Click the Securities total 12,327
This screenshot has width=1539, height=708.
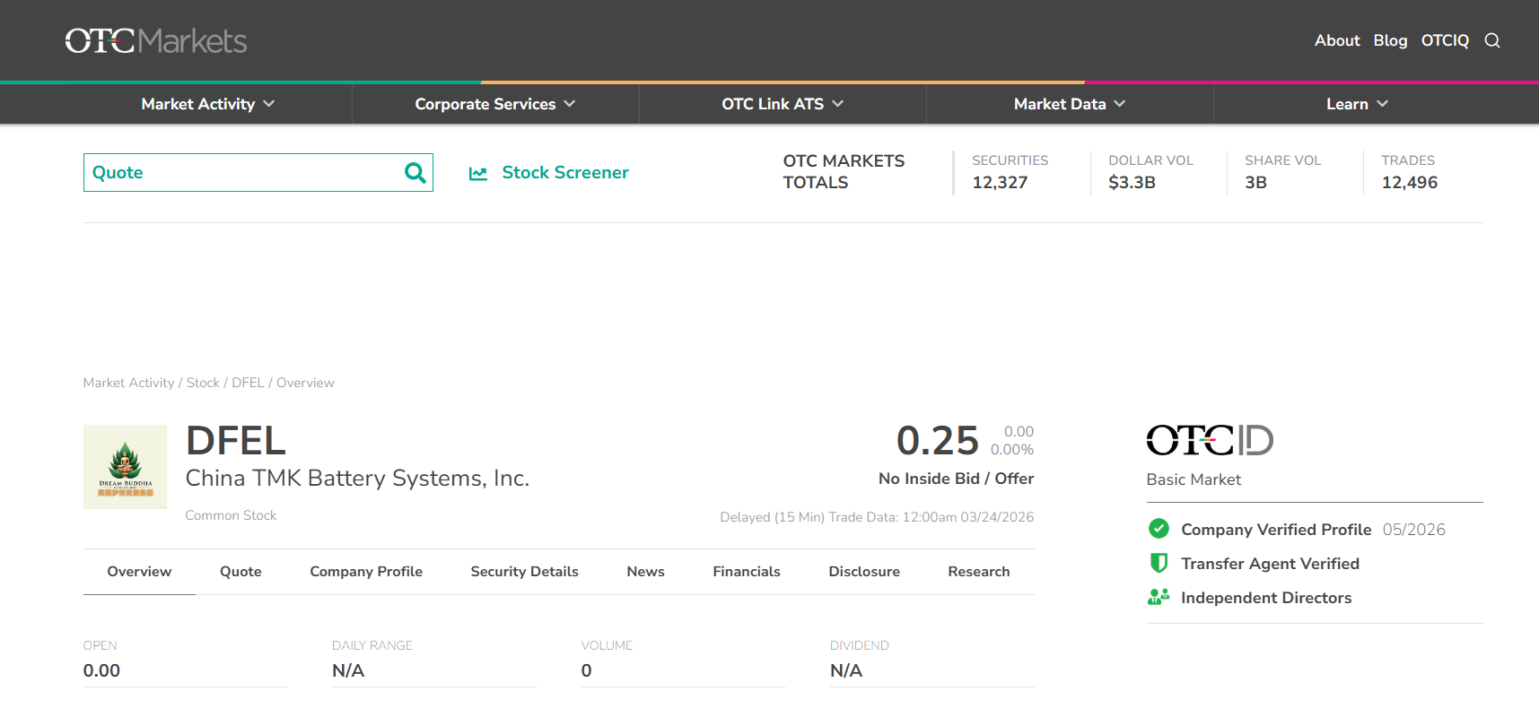point(1000,183)
